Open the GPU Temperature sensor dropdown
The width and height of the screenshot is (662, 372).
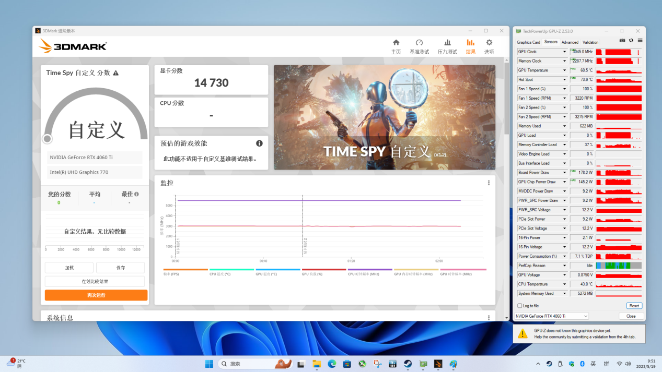[x=564, y=70]
